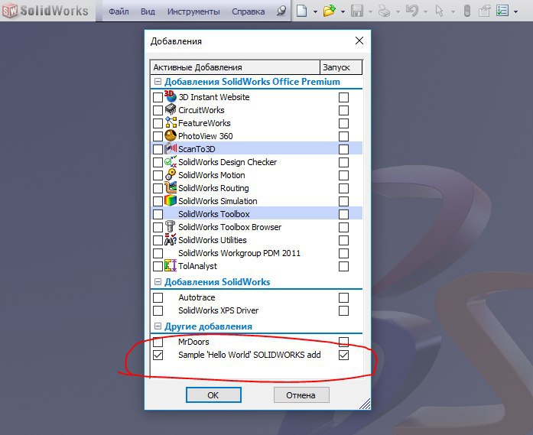
Task: Tick SolidWorks XPS Driver startup checkbox
Action: [343, 310]
